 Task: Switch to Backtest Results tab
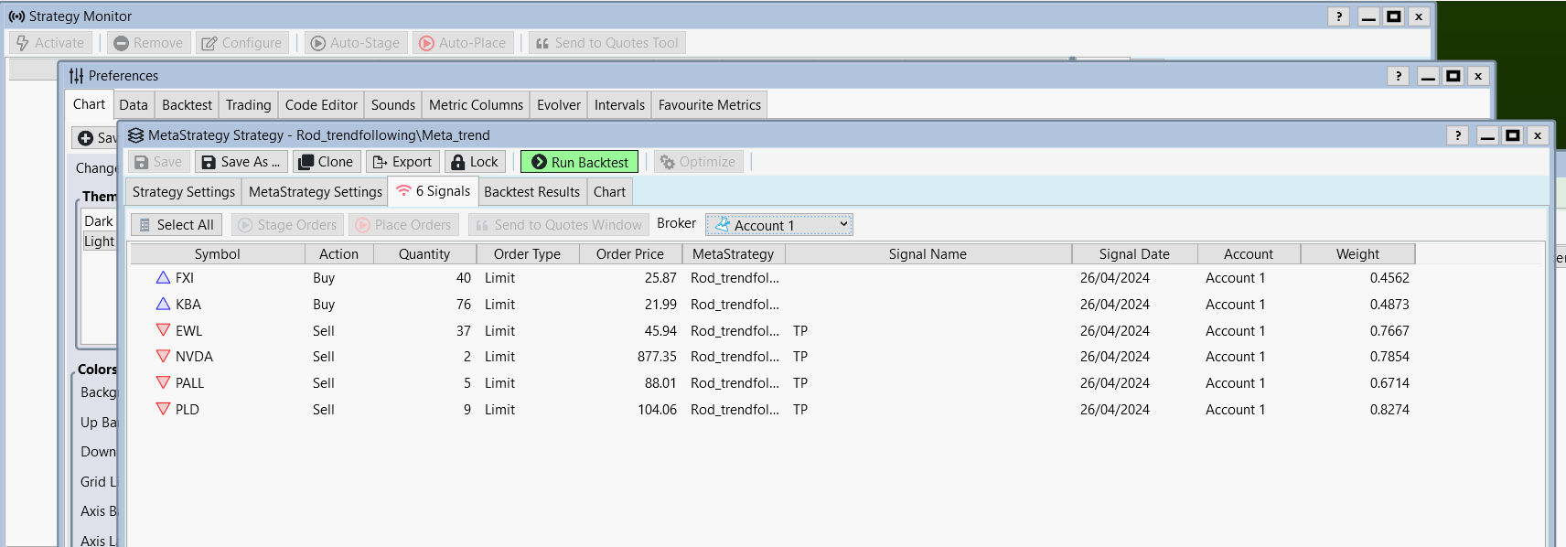531,192
